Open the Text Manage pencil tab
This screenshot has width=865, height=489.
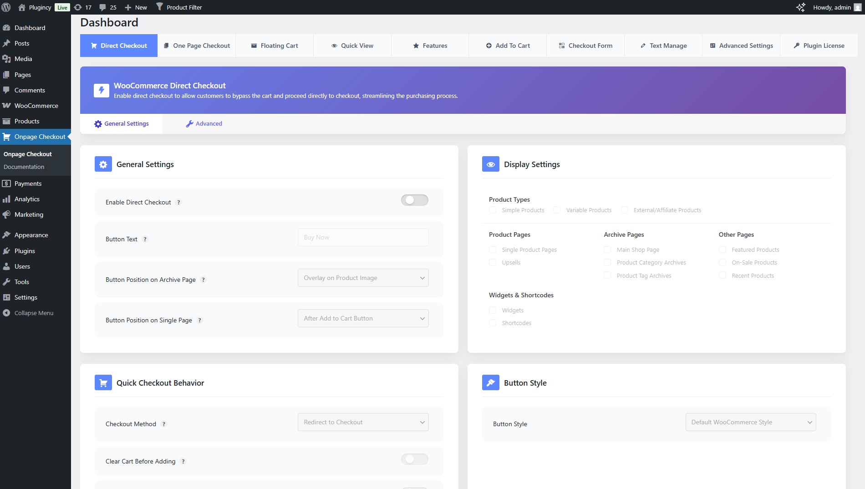pyautogui.click(x=643, y=46)
